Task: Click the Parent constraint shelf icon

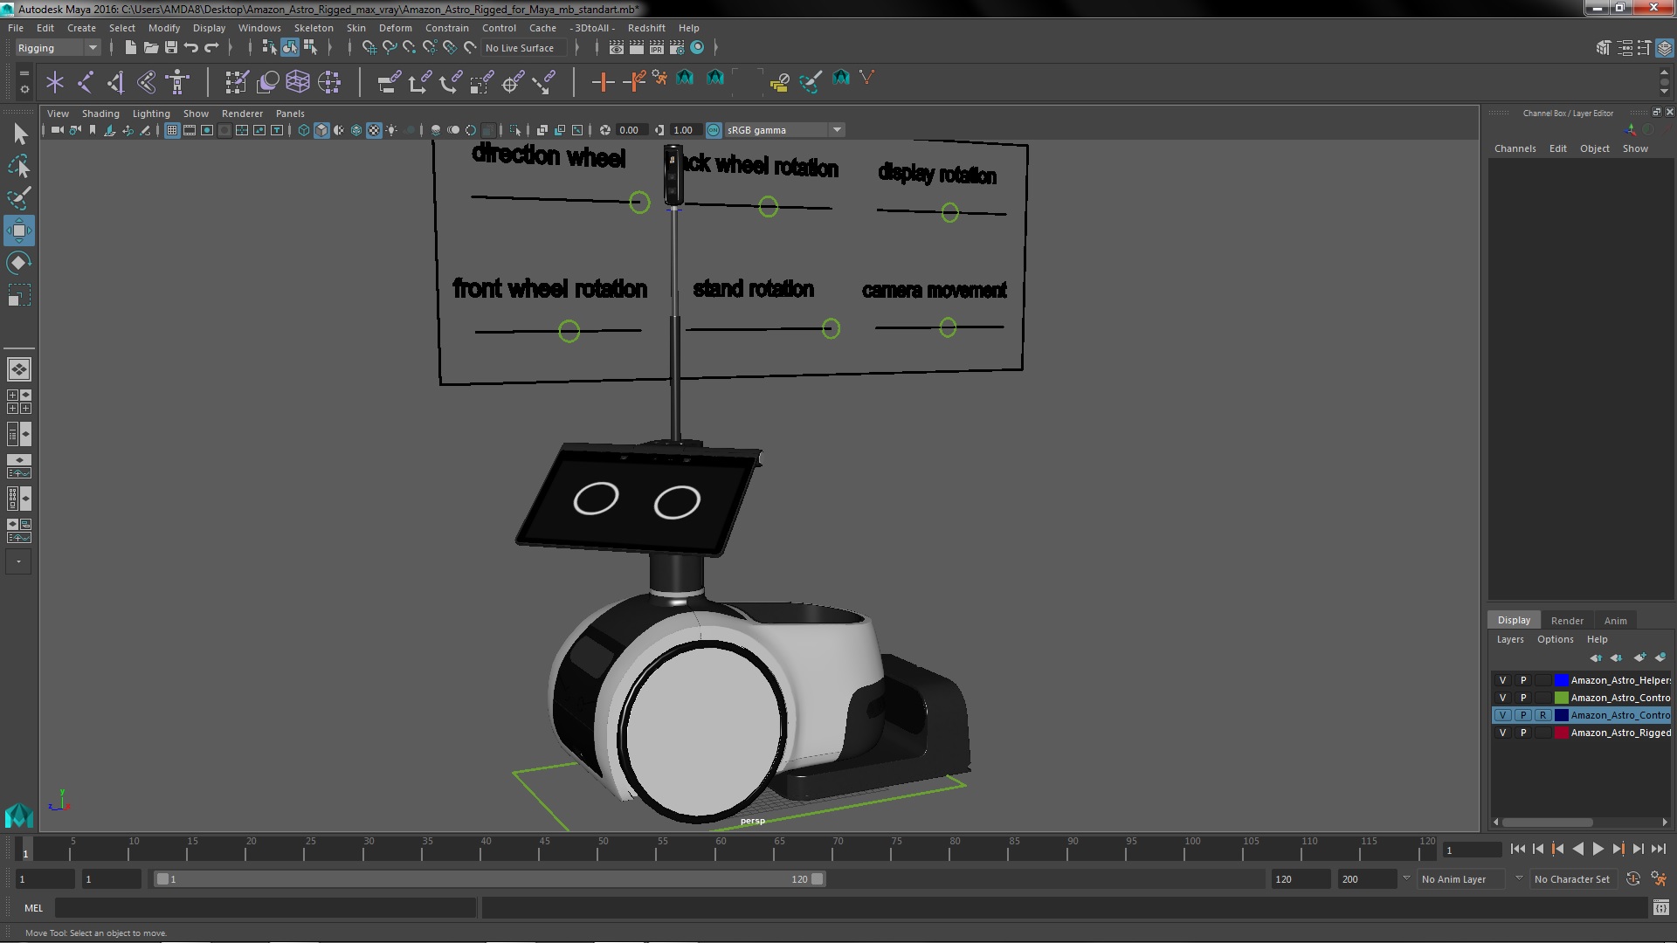Action: click(x=390, y=82)
